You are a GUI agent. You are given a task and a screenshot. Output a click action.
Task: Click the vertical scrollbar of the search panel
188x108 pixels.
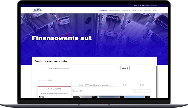pyautogui.click(x=156, y=81)
